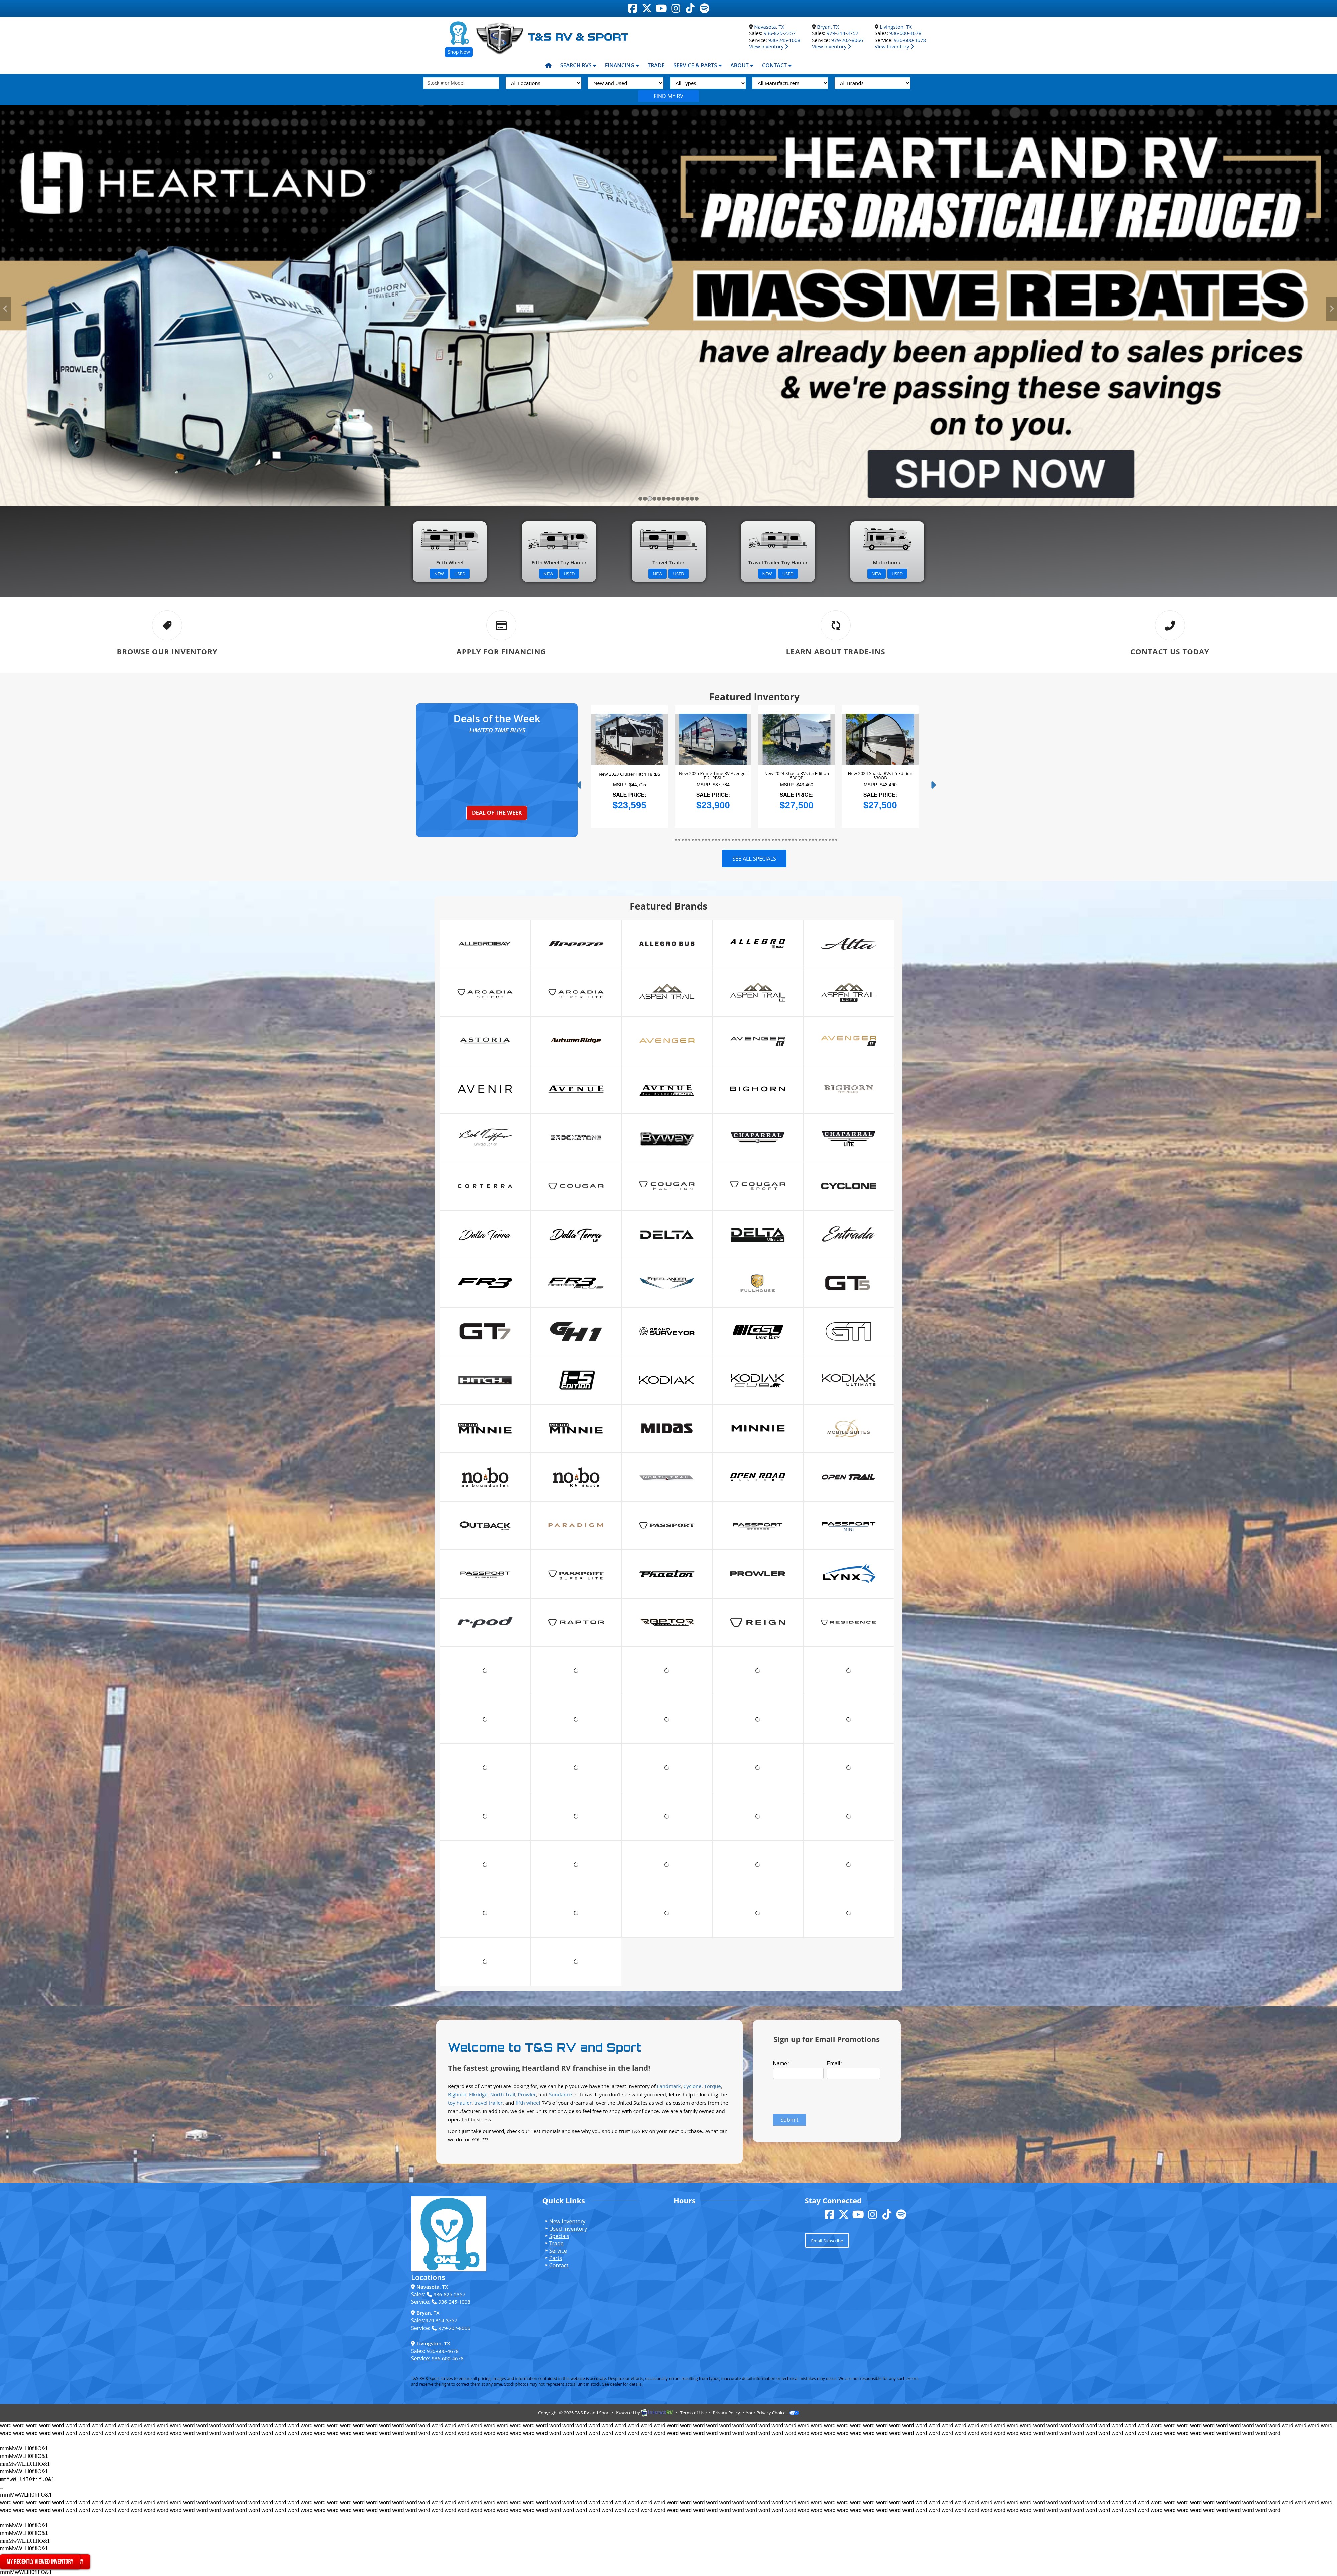Click the Name field in the email promotions form
The width and height of the screenshot is (1337, 2576).
(798, 2073)
